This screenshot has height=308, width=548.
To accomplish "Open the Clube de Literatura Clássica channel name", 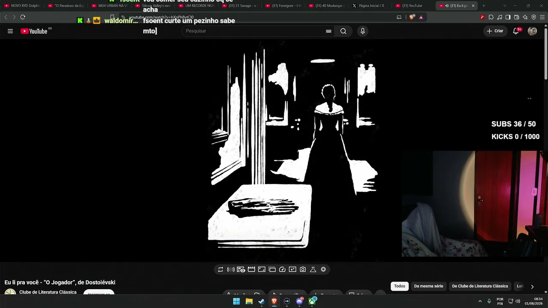I will coord(48,292).
